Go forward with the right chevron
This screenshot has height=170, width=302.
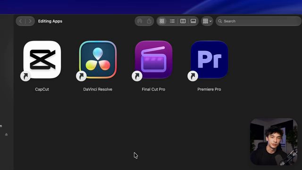[x=30, y=21]
